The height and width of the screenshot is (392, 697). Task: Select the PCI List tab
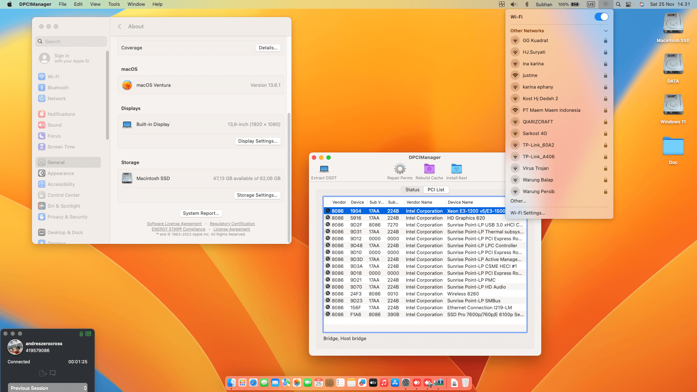(x=436, y=189)
